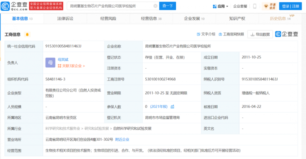This screenshot has width=306, height=159.
Task: Open the 开通会员 VIP badge
Action: tap(270, 6)
